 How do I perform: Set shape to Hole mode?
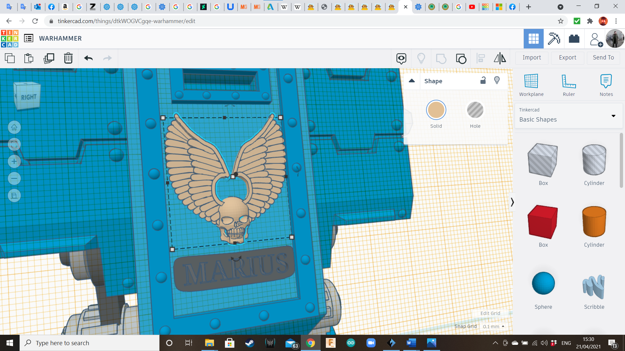pyautogui.click(x=475, y=110)
